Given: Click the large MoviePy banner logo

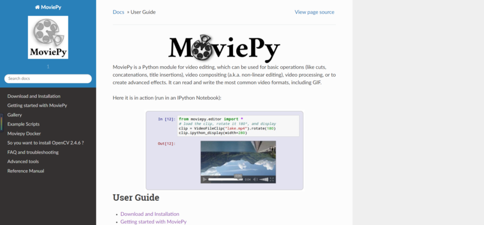Looking at the screenshot, I should tap(224, 48).
